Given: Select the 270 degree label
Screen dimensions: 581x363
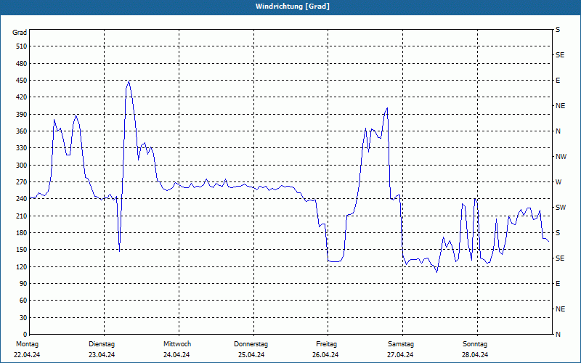Looking at the screenshot, I should pos(21,182).
